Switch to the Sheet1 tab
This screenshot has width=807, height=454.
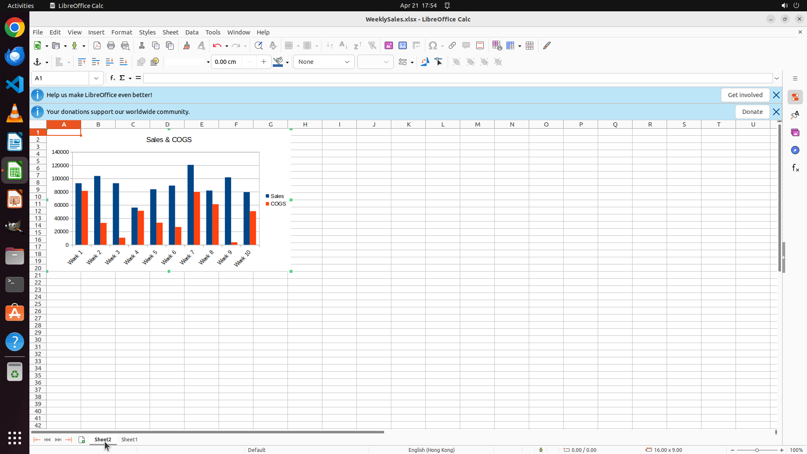[x=129, y=439]
